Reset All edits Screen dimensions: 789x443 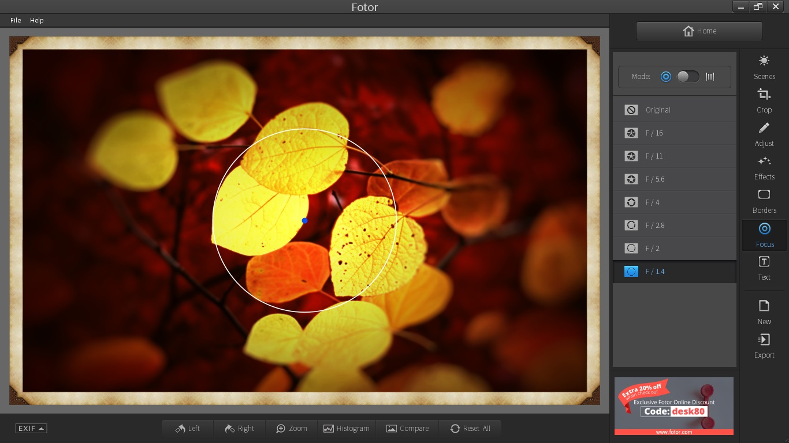pos(470,428)
